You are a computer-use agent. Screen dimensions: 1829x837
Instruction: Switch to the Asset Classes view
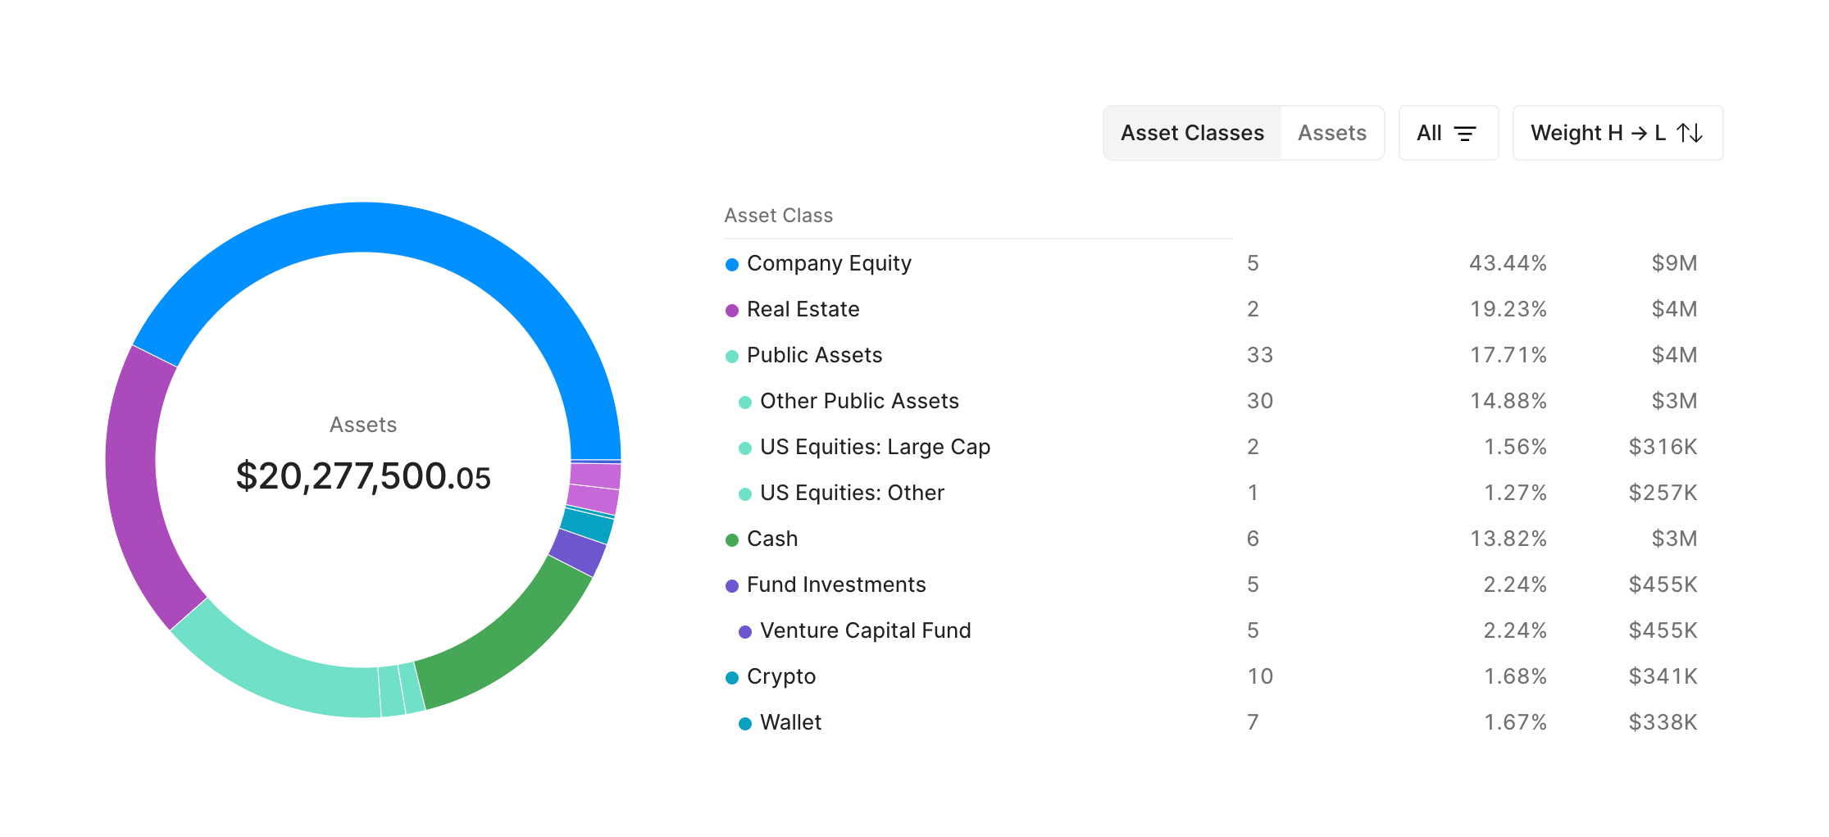tap(1192, 133)
